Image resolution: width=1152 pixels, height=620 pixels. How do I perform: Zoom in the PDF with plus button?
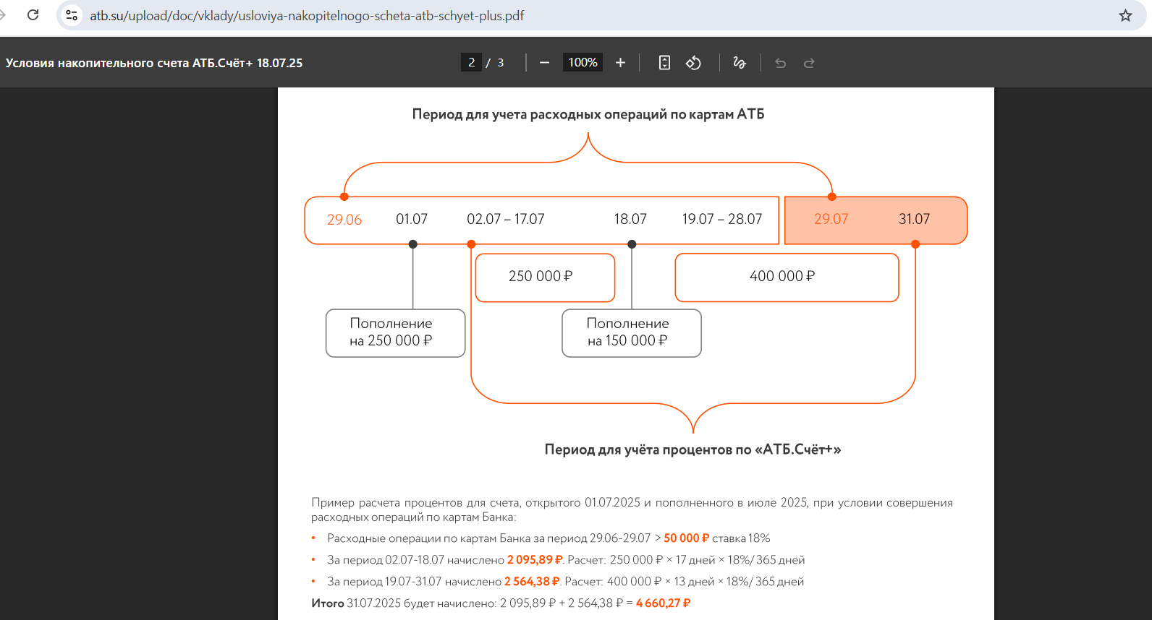point(620,63)
